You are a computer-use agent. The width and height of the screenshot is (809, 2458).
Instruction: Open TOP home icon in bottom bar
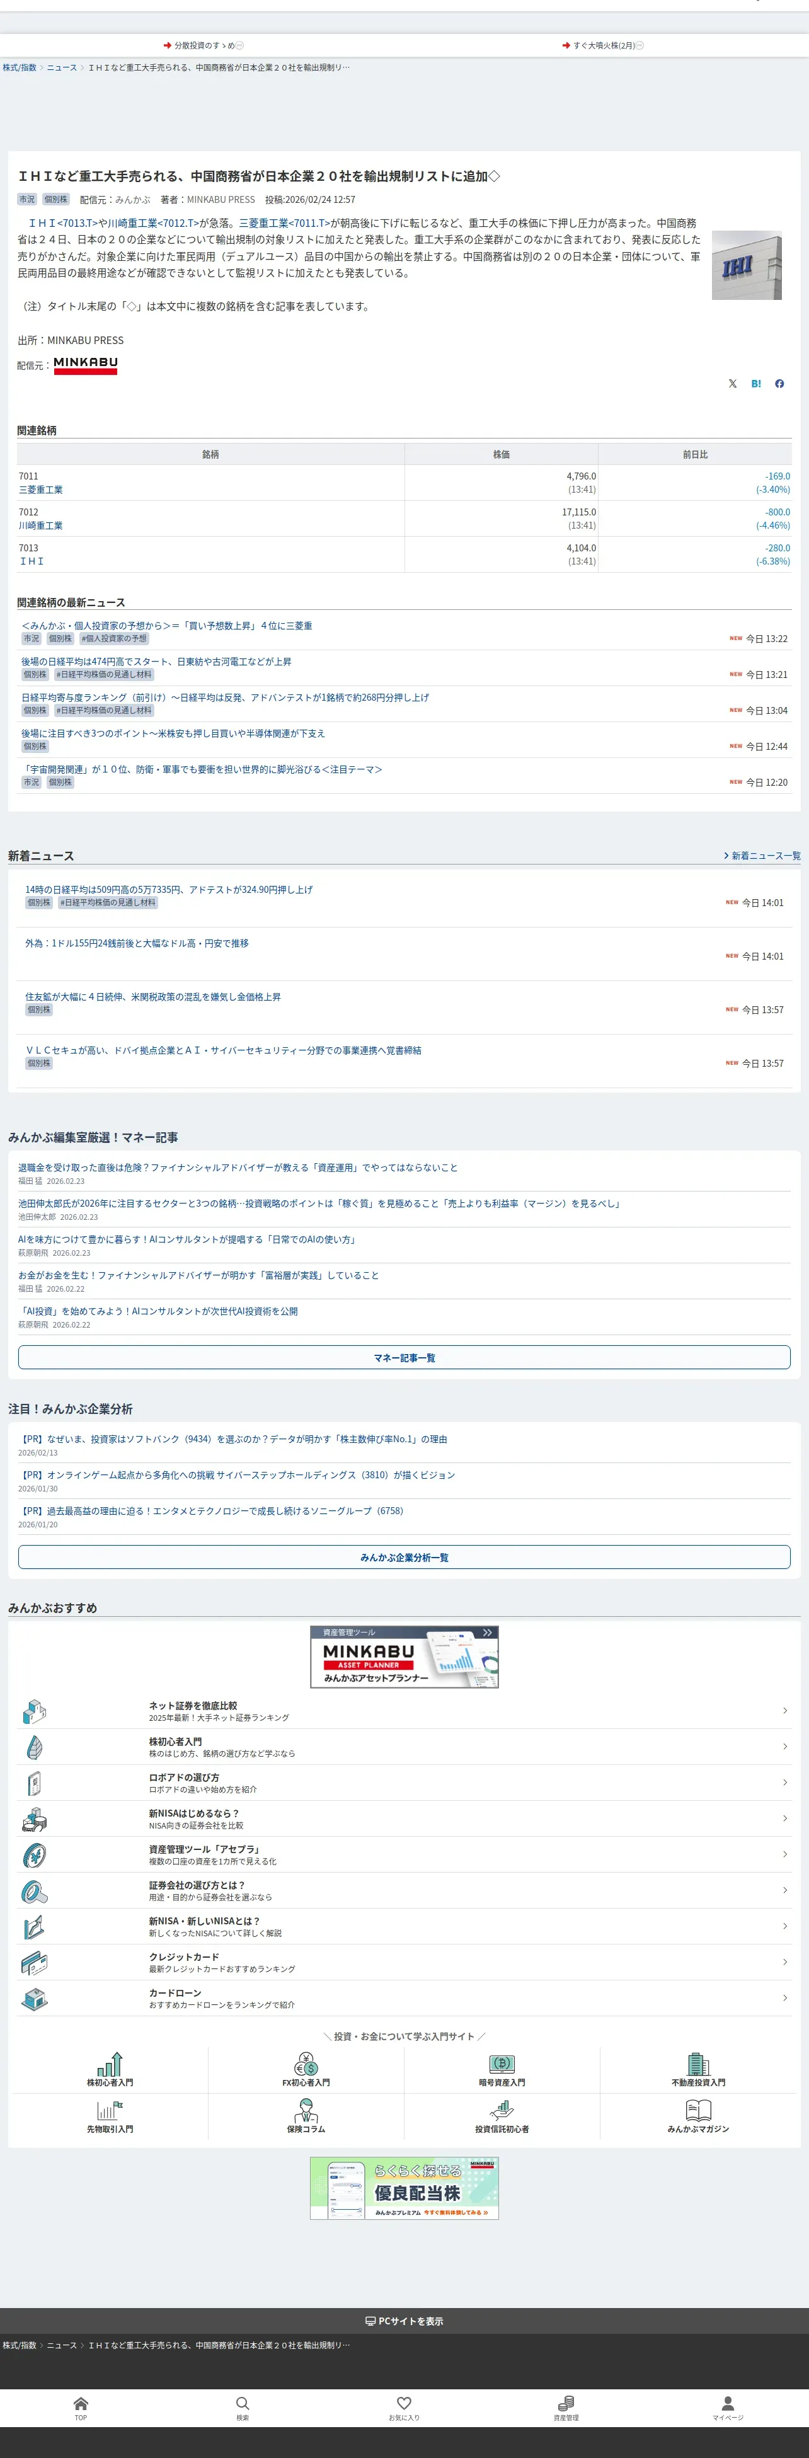(81, 2403)
